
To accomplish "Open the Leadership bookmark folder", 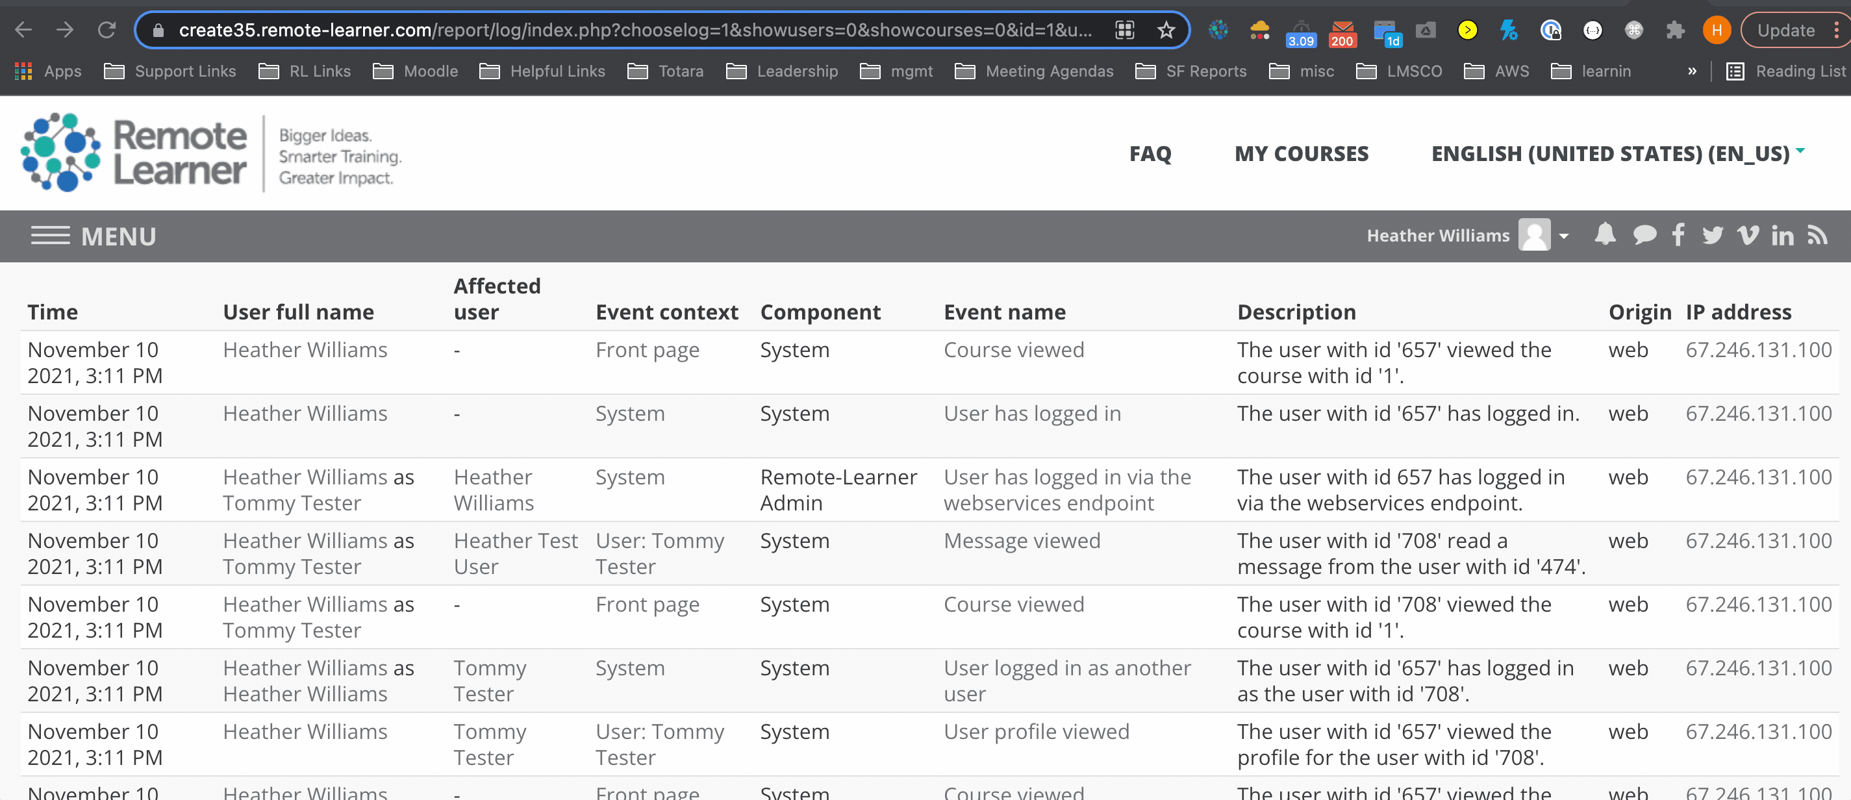I will (x=782, y=71).
